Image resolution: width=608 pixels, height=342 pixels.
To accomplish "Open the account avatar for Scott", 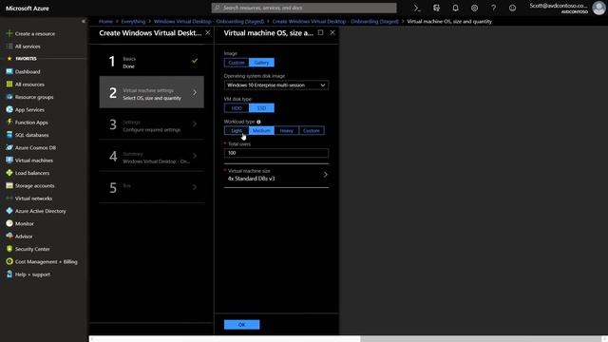I will tap(598, 8).
